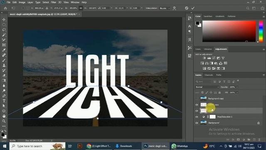Open the search icon in options bar
Image resolution: width=266 pixels, height=150 pixels.
pos(248,8)
